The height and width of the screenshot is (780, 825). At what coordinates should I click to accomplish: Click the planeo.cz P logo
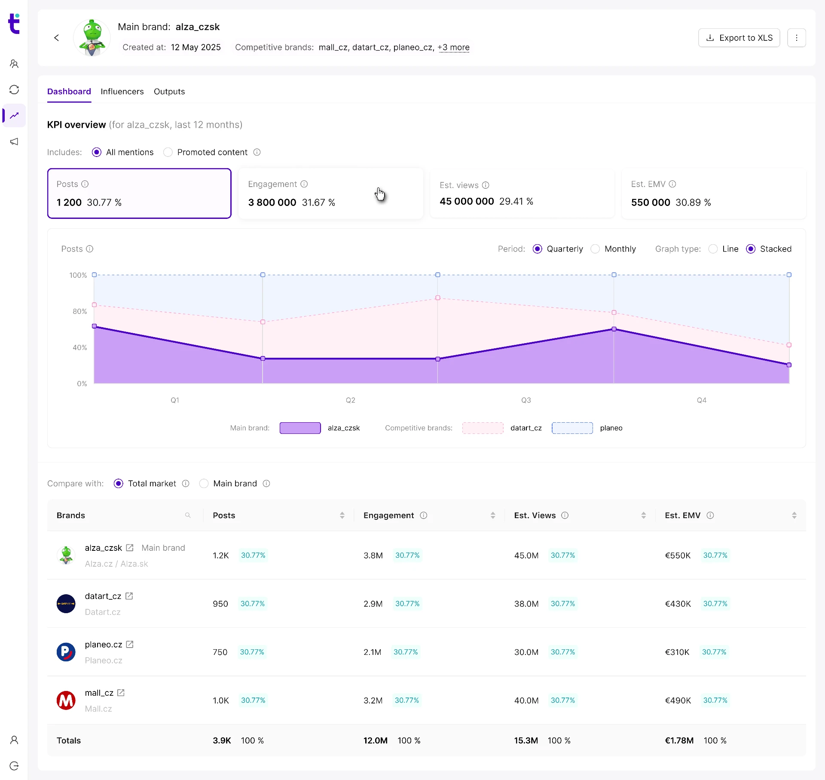click(66, 652)
